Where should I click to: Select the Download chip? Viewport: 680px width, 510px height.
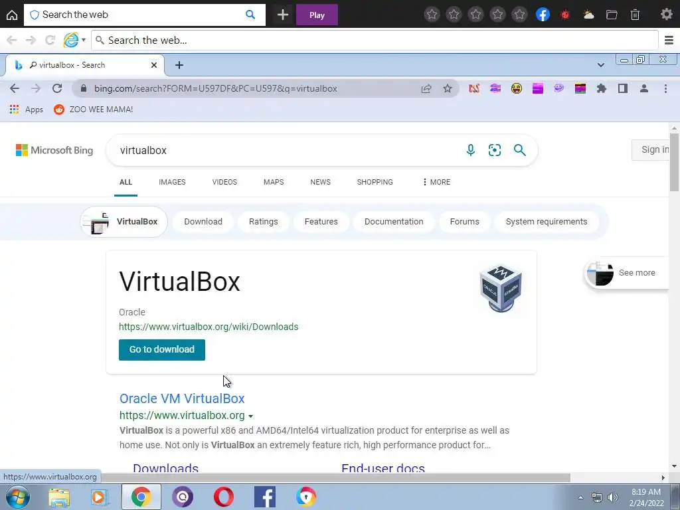[203, 222]
